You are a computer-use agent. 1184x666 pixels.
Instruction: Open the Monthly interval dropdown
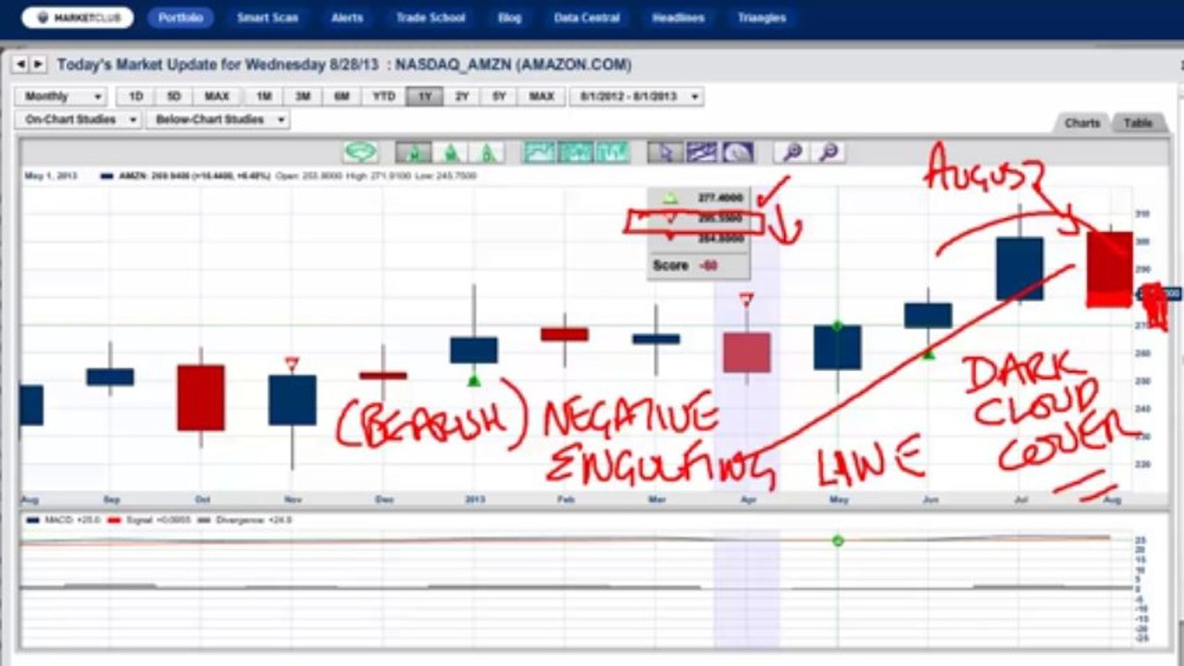[x=60, y=96]
